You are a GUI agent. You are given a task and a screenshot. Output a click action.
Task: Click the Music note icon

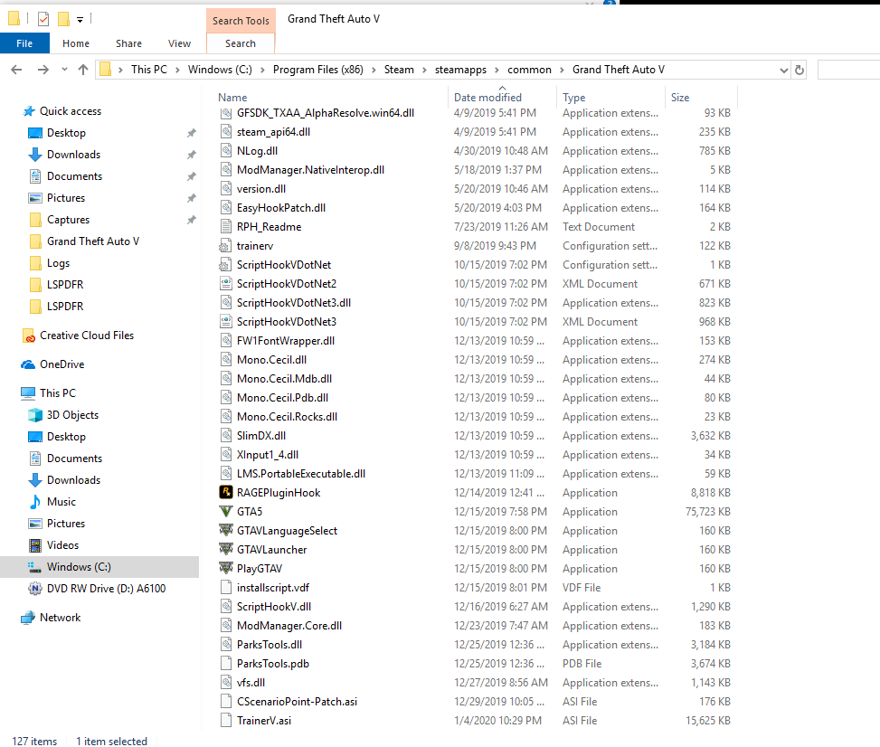[x=34, y=502]
